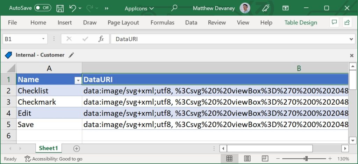This screenshot has height=164, width=358.
Task: Expand more Quick Access Toolbar commands
Action: click(106, 8)
